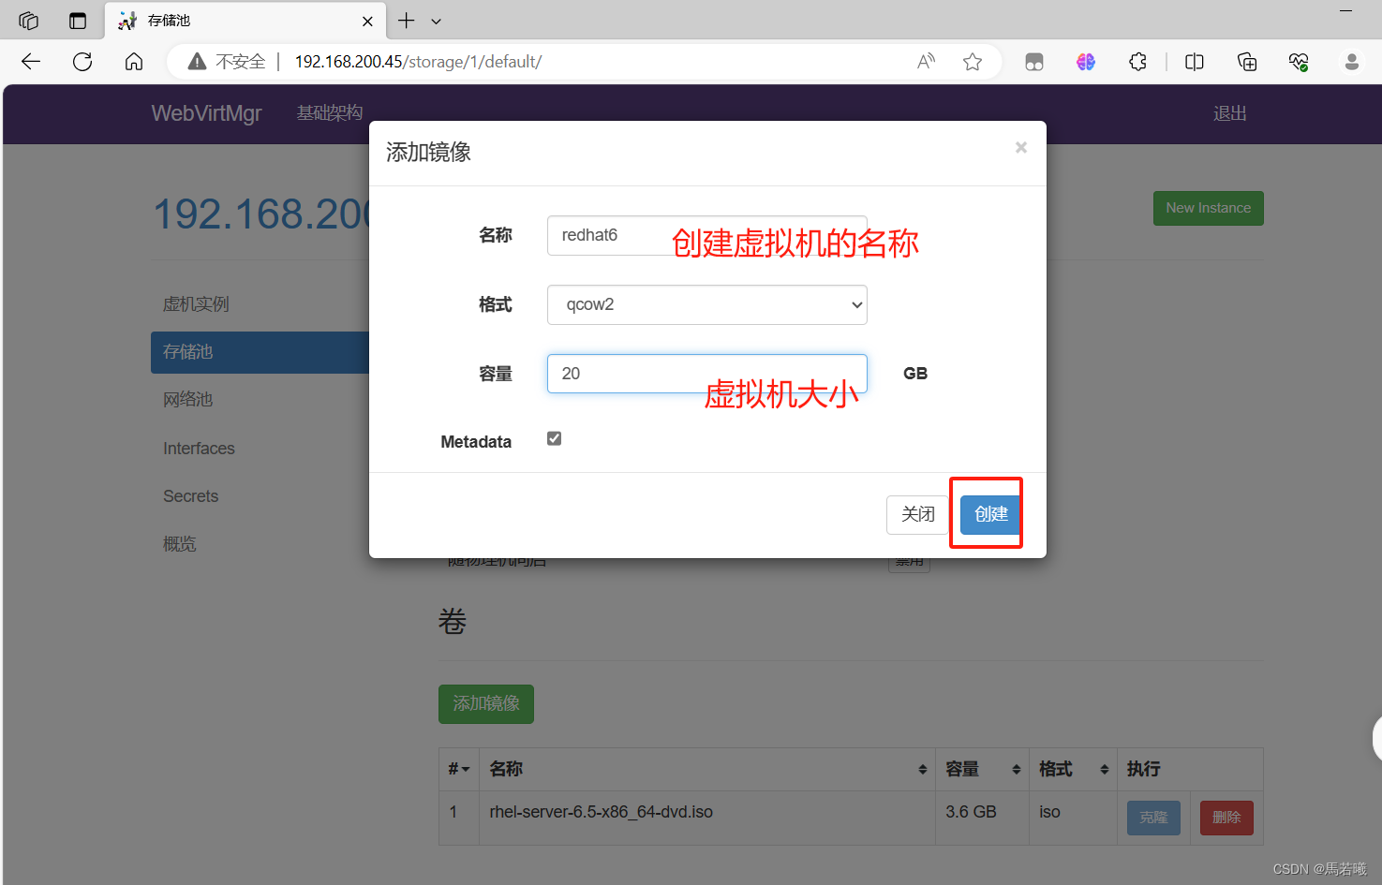Open the Extensions puzzle icon

pyautogui.click(x=1137, y=62)
